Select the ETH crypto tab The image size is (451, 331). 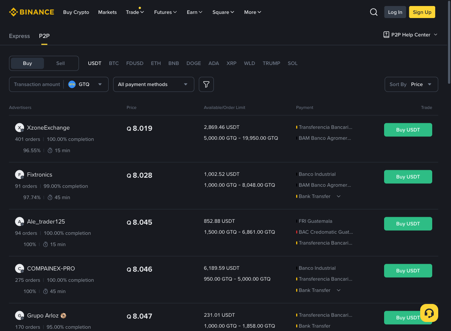156,63
